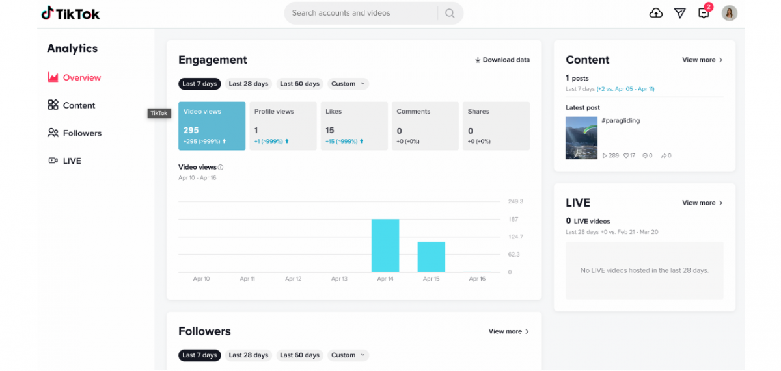Screen dimensions: 781x371
Task: Click the Video views info icon
Action: pyautogui.click(x=221, y=168)
